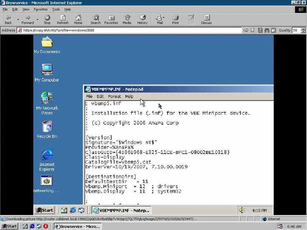
Task: Select the My Documents desktop icon
Action: click(47, 45)
